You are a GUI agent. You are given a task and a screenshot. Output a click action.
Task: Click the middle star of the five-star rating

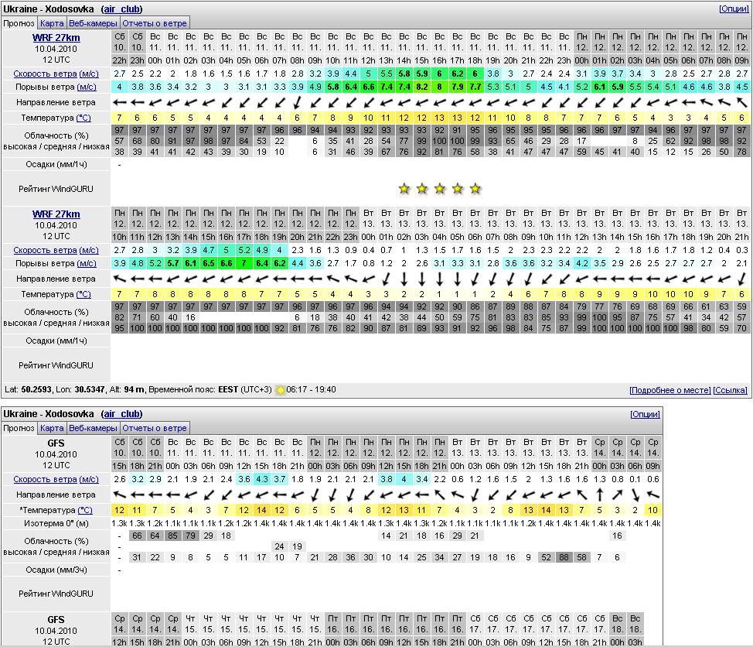(x=440, y=189)
